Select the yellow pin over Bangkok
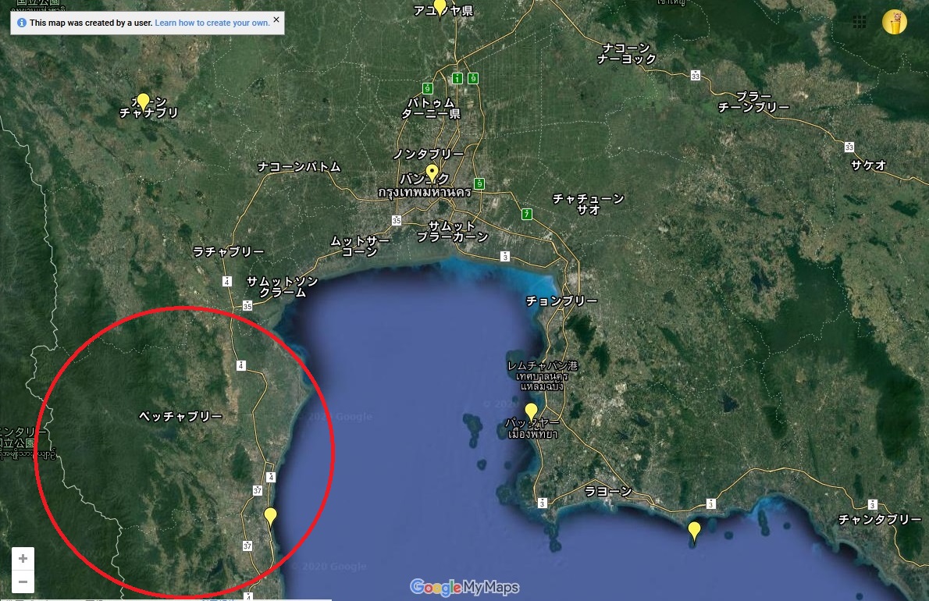 click(x=432, y=173)
